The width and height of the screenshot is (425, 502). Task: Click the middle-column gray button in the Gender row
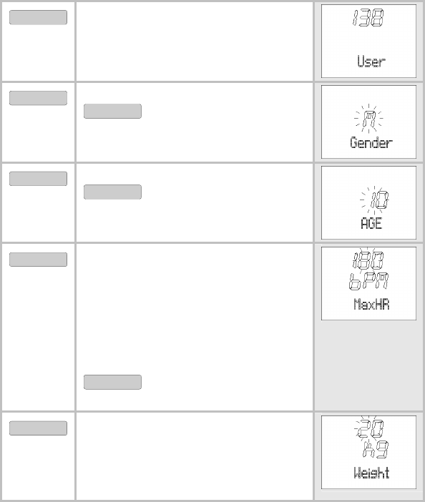click(x=112, y=111)
